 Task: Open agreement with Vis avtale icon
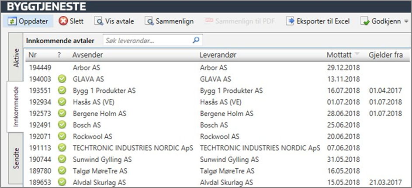(99, 21)
